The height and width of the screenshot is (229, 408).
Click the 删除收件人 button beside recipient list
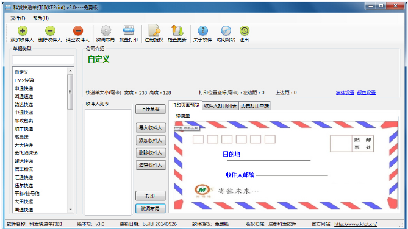[x=151, y=153]
